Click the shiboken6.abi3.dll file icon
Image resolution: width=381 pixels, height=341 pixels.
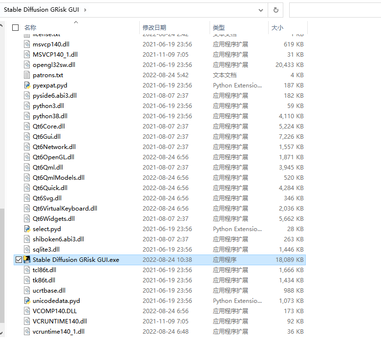pos(27,239)
